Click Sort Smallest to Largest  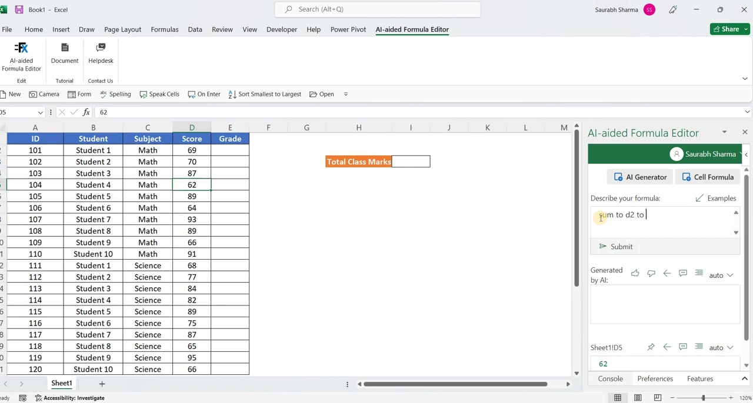(264, 94)
